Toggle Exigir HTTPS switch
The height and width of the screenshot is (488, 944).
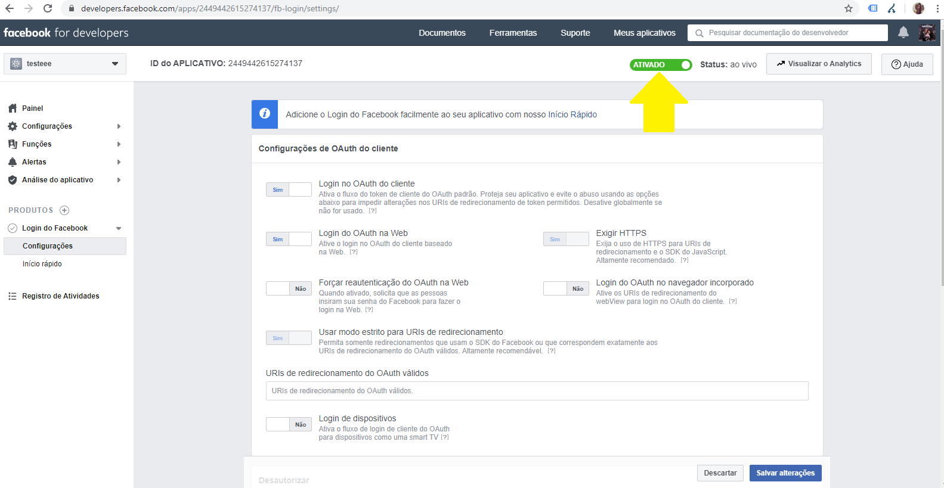click(566, 239)
